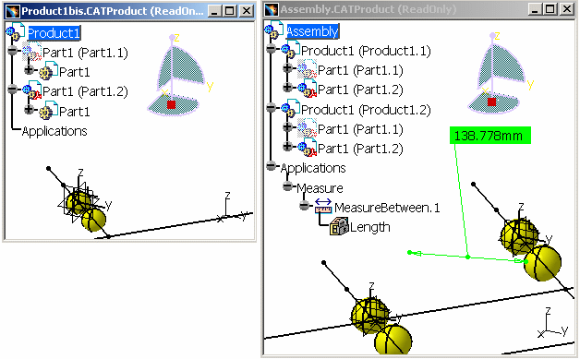
Task: Click the left window's Part1 (Part1.2) icon
Action: click(31, 90)
